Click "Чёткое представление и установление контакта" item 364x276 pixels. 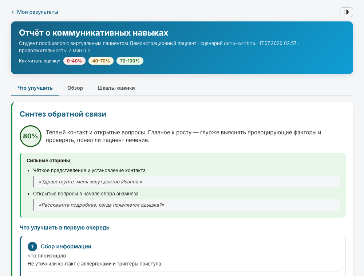click(x=89, y=170)
